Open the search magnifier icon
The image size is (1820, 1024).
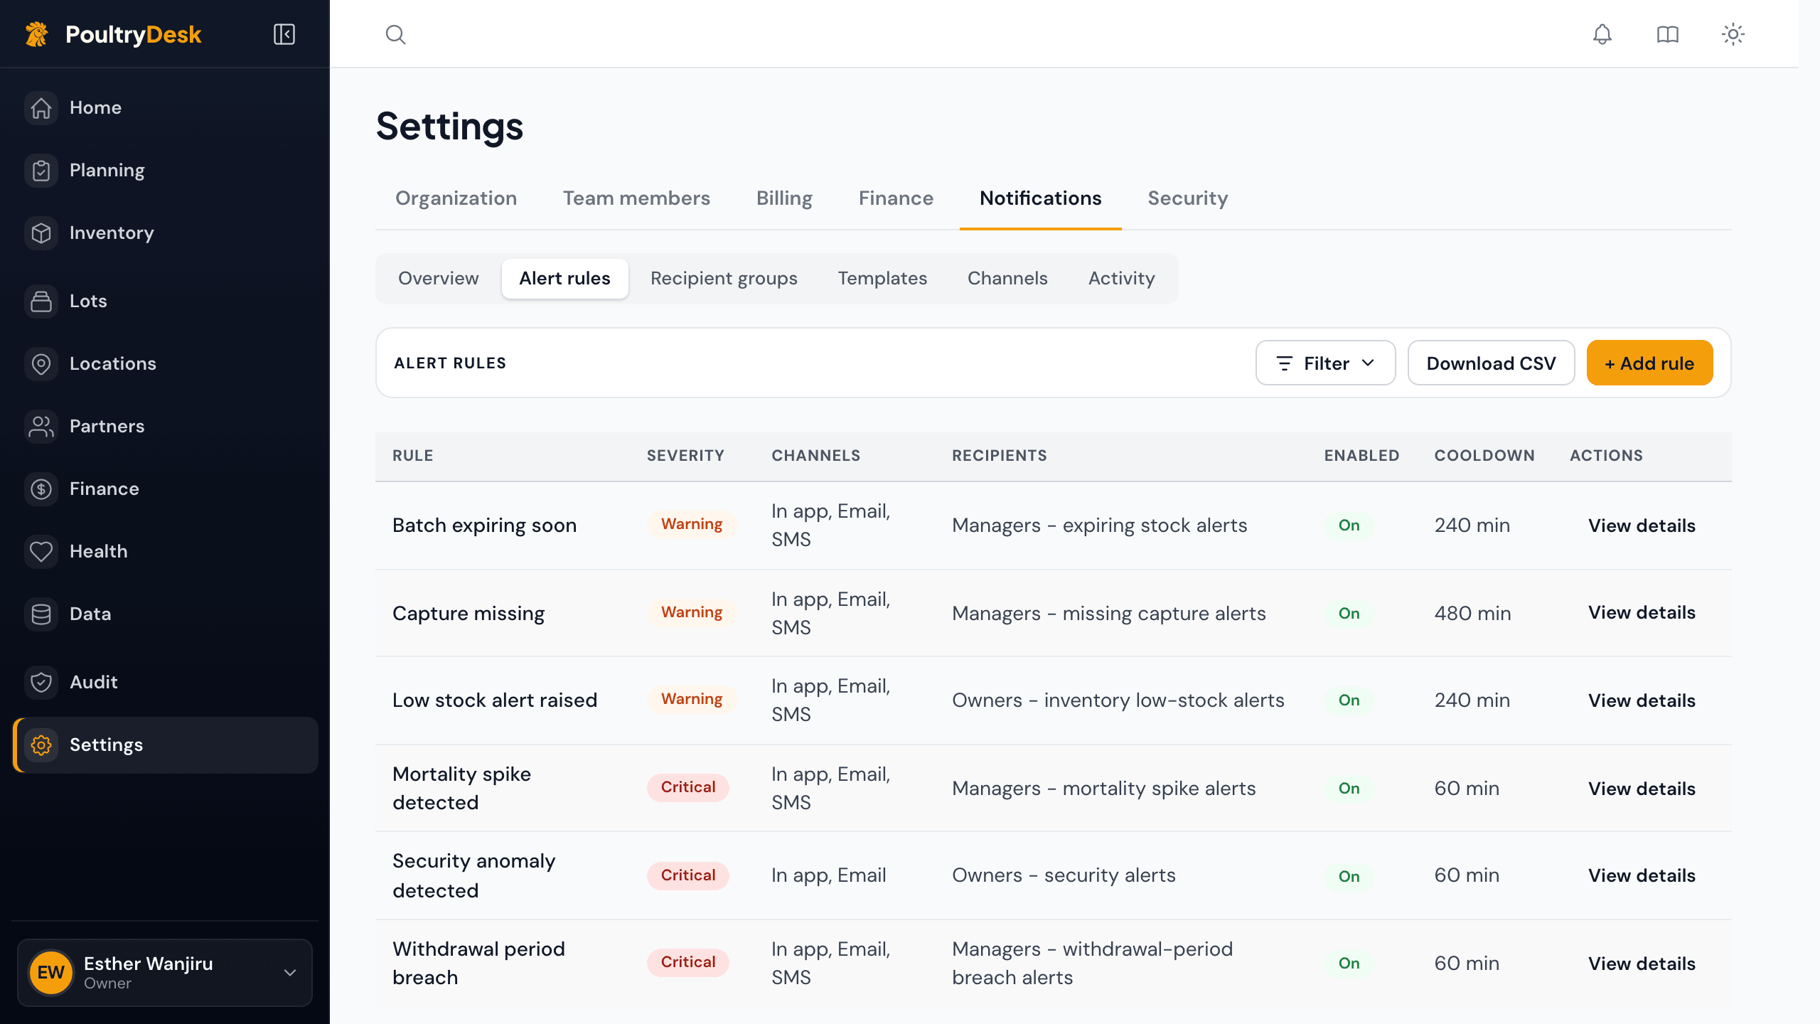pos(395,34)
